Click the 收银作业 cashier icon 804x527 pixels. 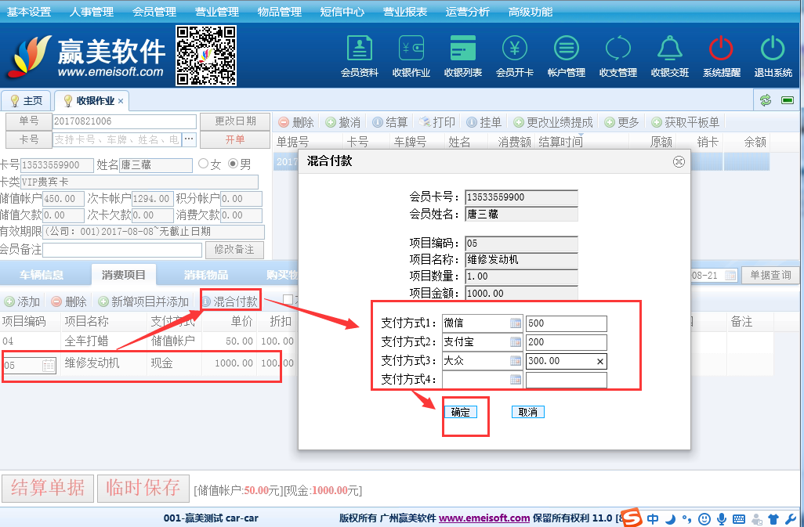coord(411,56)
